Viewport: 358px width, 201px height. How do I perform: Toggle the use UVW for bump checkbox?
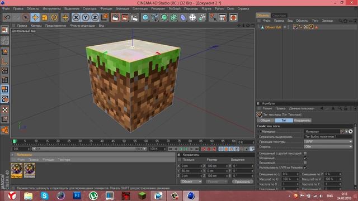[x=305, y=167]
